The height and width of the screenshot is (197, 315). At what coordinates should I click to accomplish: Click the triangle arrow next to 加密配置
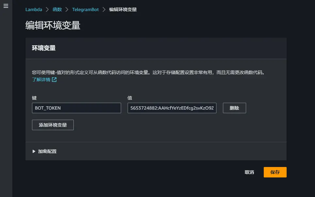coord(34,151)
